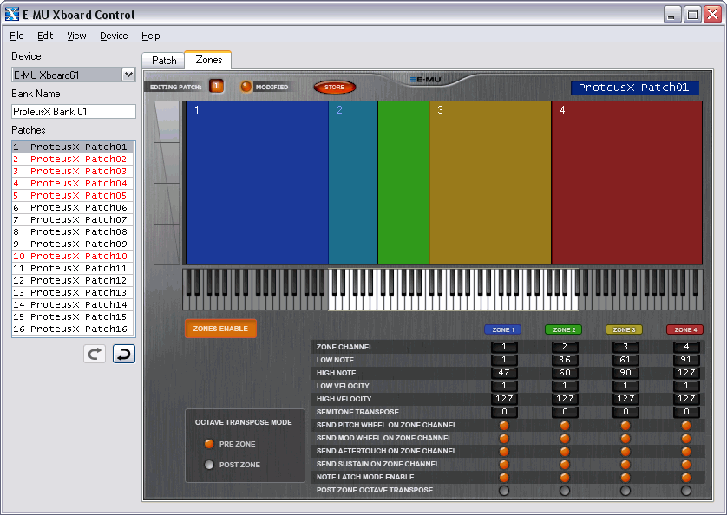The image size is (727, 515).
Task: Open the View menu
Action: tap(76, 36)
